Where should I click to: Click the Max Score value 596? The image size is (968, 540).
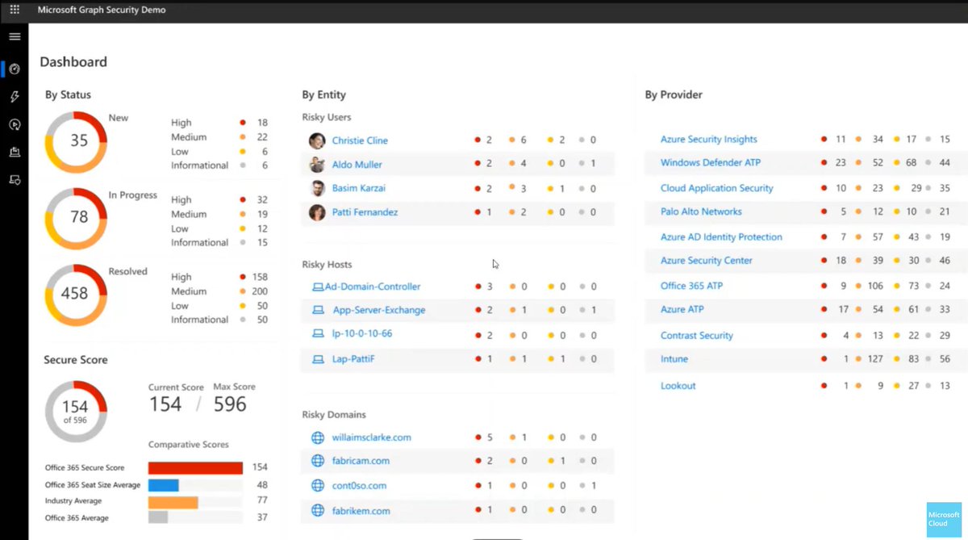pos(230,404)
